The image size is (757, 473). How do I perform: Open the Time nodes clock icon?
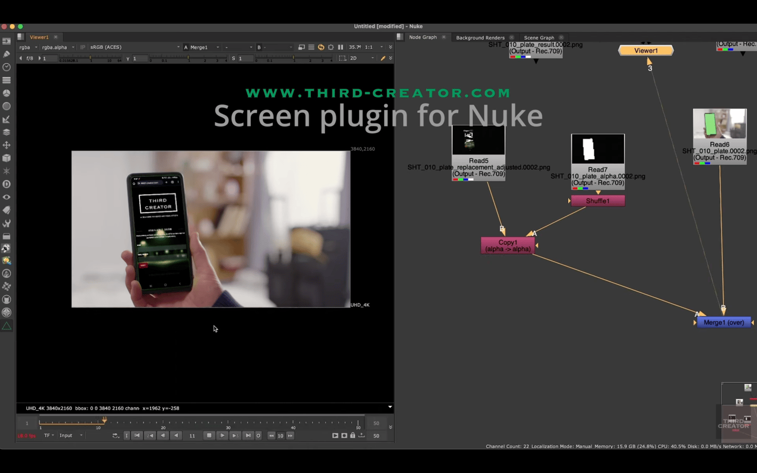click(7, 67)
